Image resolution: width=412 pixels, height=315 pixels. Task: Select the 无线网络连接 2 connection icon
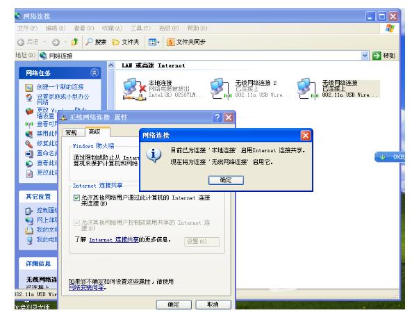point(221,88)
